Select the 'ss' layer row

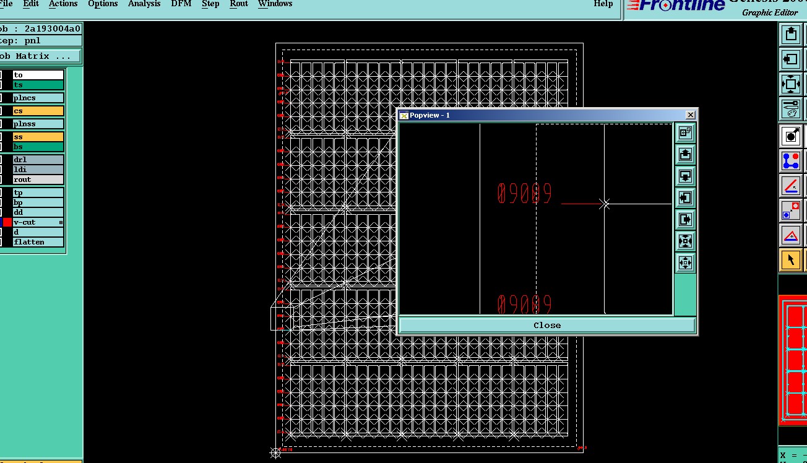coord(38,137)
